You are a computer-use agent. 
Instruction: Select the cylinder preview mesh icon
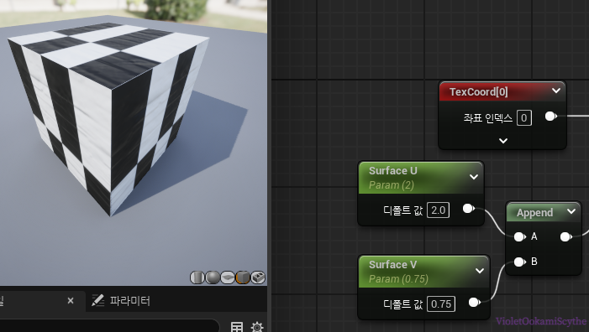(x=197, y=278)
